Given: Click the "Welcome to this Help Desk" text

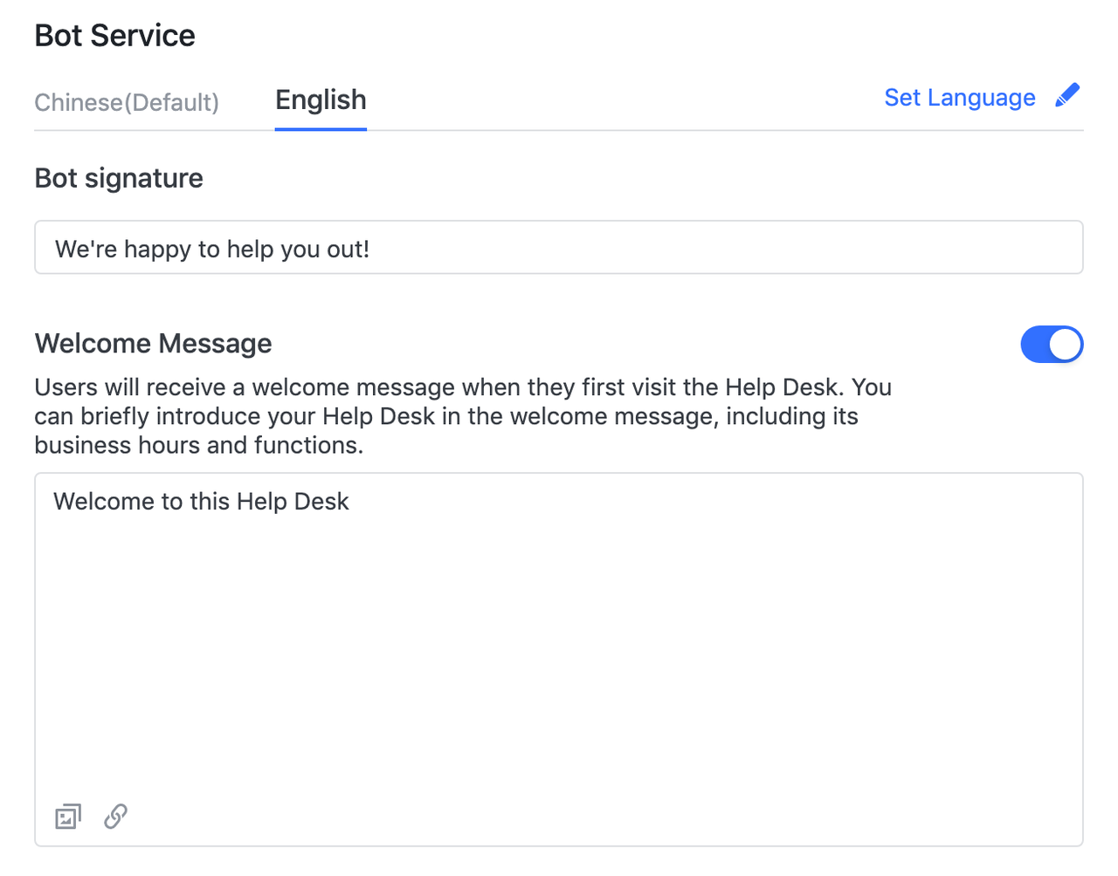Looking at the screenshot, I should tap(201, 502).
